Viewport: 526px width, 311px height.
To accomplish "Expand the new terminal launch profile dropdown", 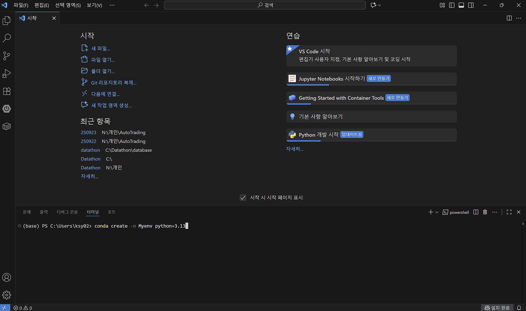I will [x=437, y=212].
